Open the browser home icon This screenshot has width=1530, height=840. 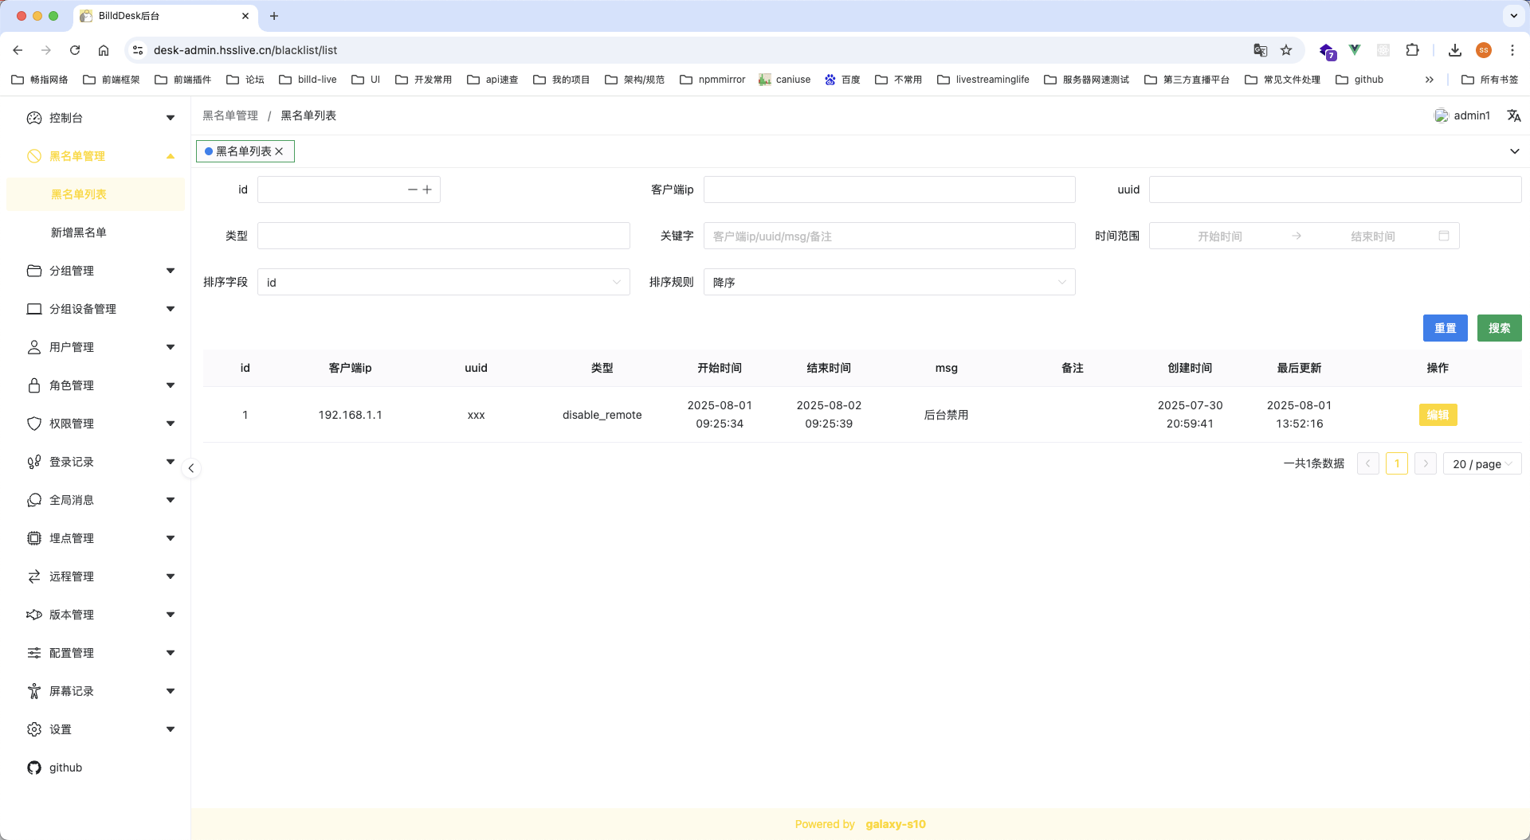[x=104, y=50]
